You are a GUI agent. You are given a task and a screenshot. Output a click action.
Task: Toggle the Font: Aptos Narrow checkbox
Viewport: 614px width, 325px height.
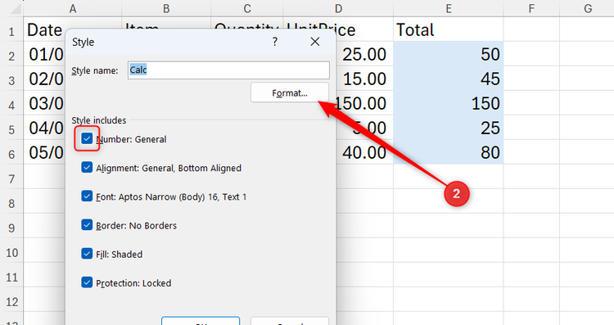tap(87, 196)
